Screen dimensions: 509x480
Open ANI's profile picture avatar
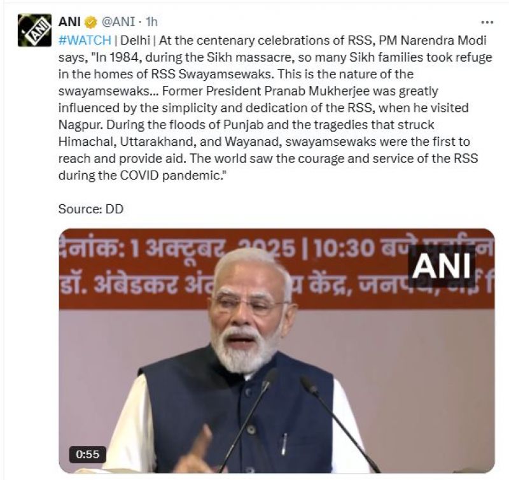(34, 30)
